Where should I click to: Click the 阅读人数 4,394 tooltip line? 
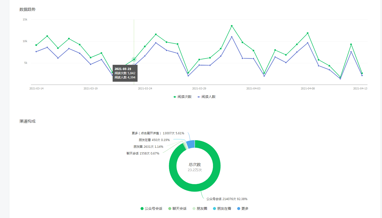pos(125,77)
